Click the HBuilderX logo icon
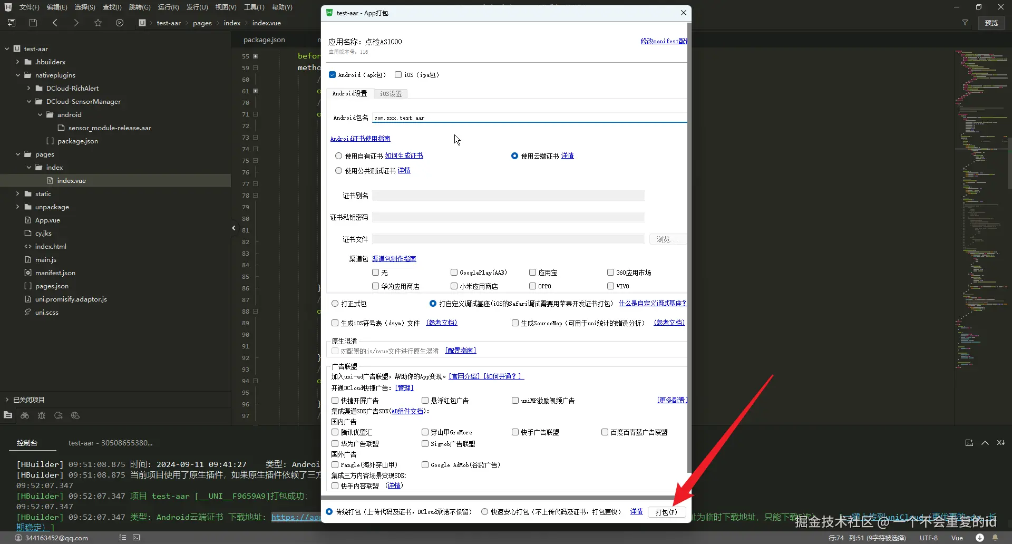1012x544 pixels. click(x=8, y=7)
